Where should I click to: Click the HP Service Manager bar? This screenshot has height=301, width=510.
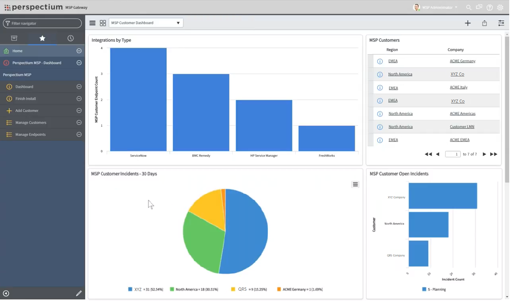[264, 125]
